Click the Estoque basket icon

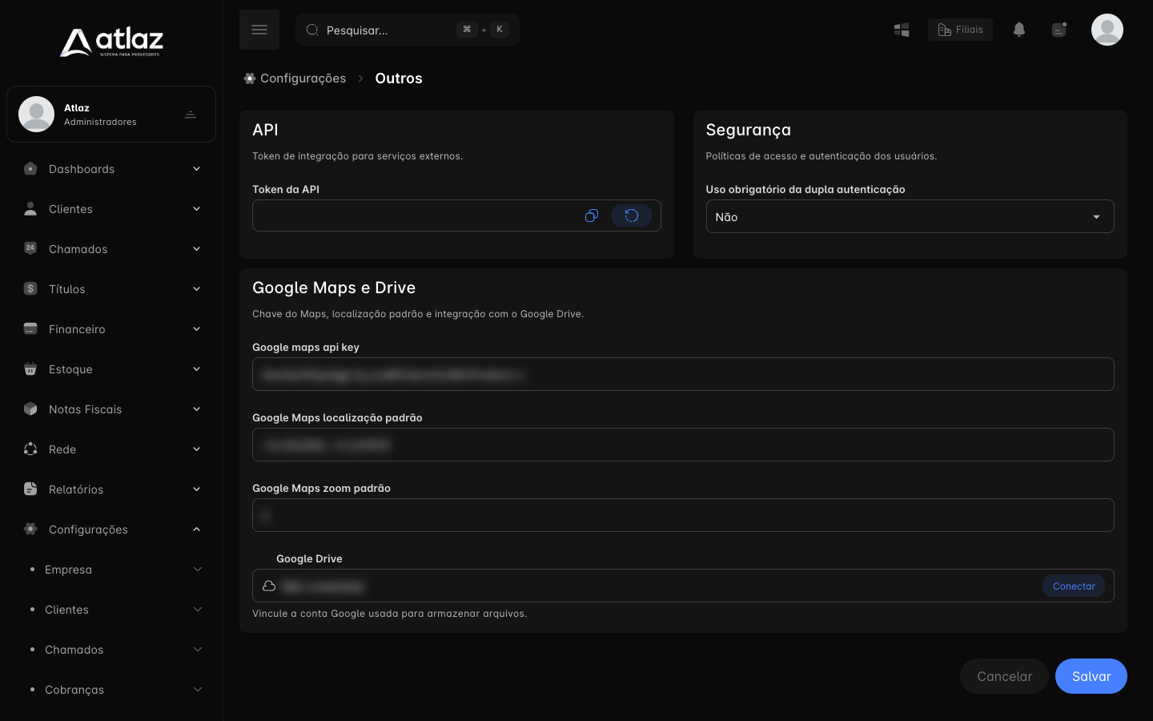[30, 369]
